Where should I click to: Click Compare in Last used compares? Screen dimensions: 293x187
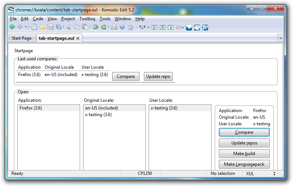pos(126,76)
